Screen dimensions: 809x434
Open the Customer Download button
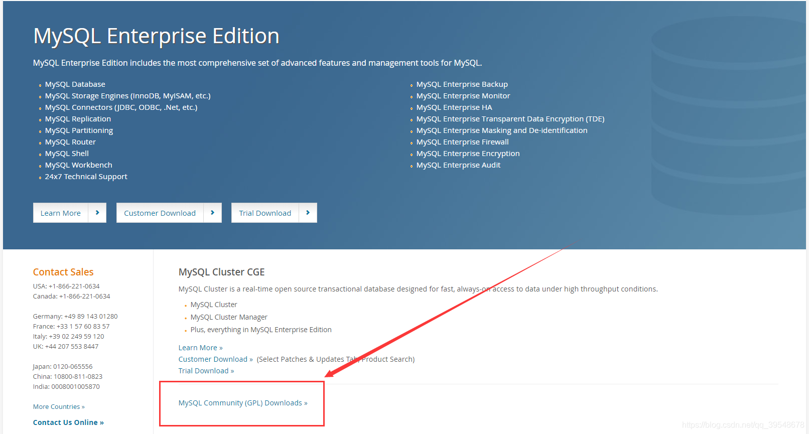click(160, 213)
